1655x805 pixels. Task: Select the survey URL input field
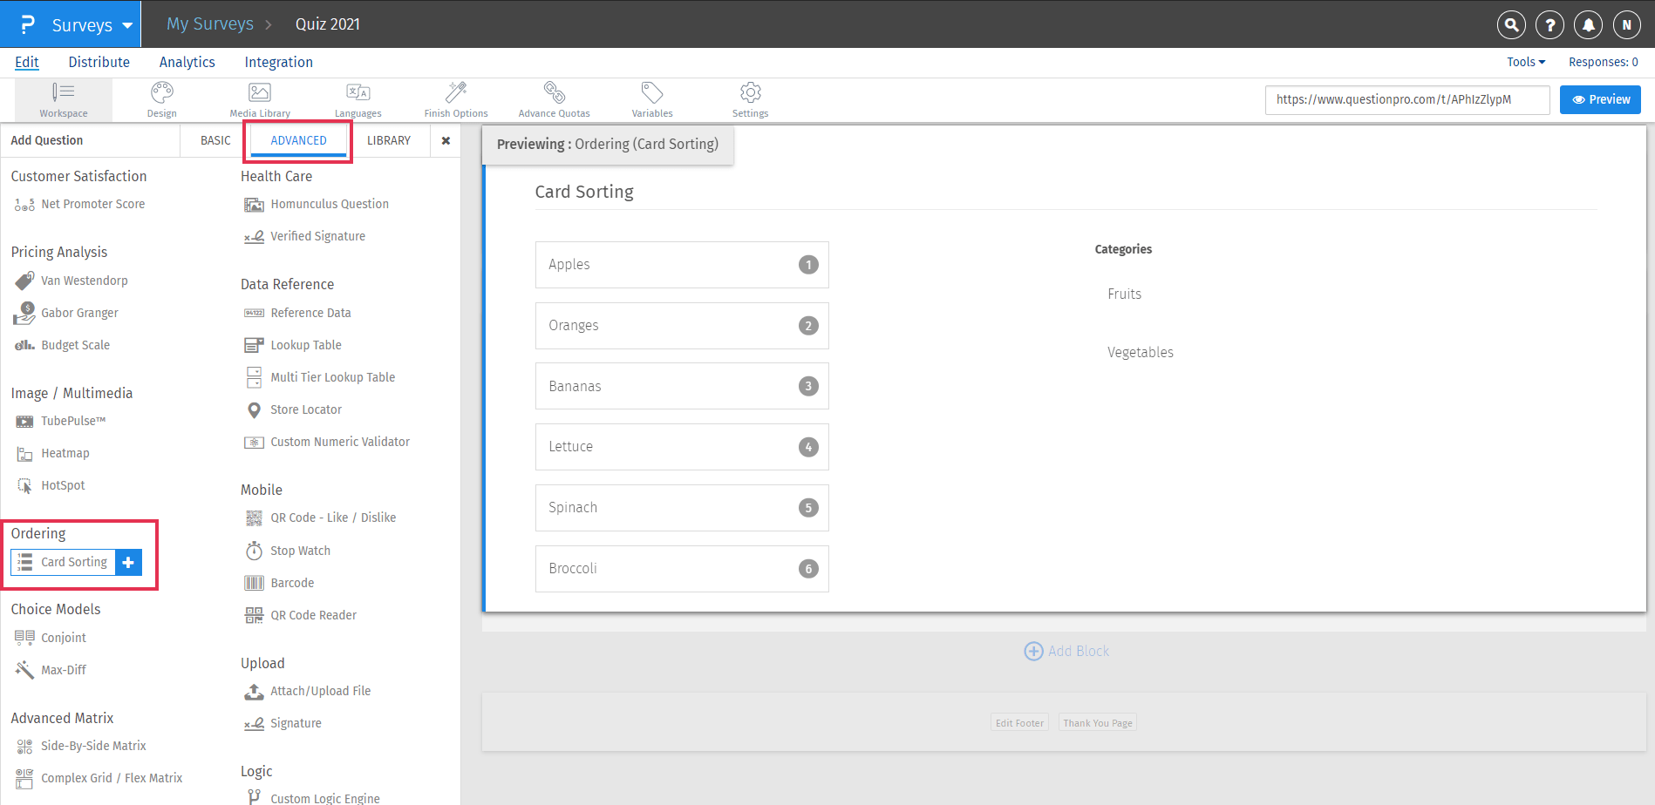tap(1406, 99)
